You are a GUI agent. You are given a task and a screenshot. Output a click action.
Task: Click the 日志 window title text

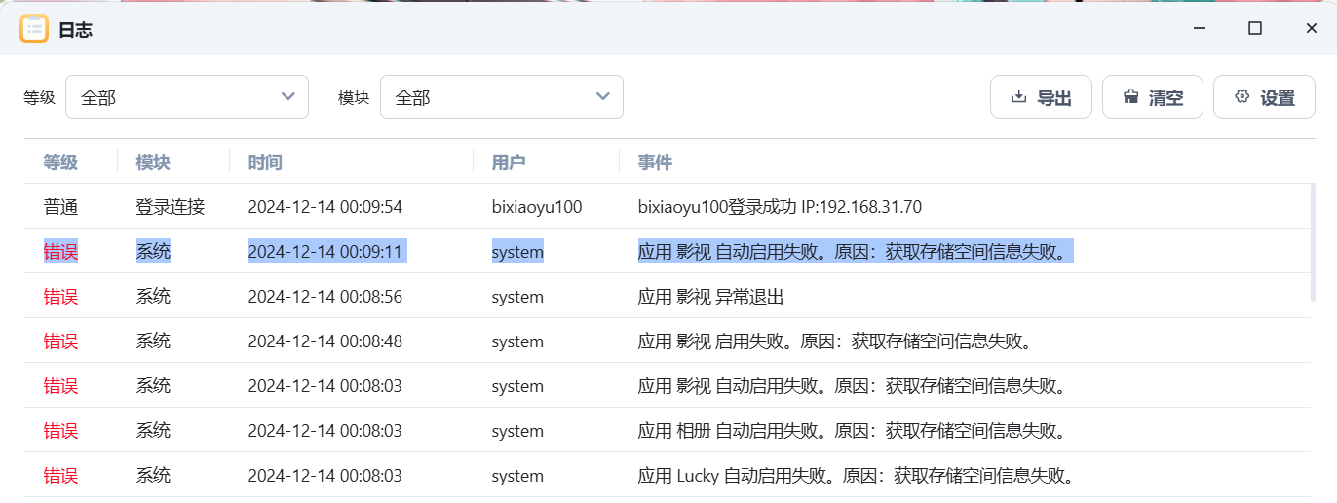pyautogui.click(x=75, y=29)
